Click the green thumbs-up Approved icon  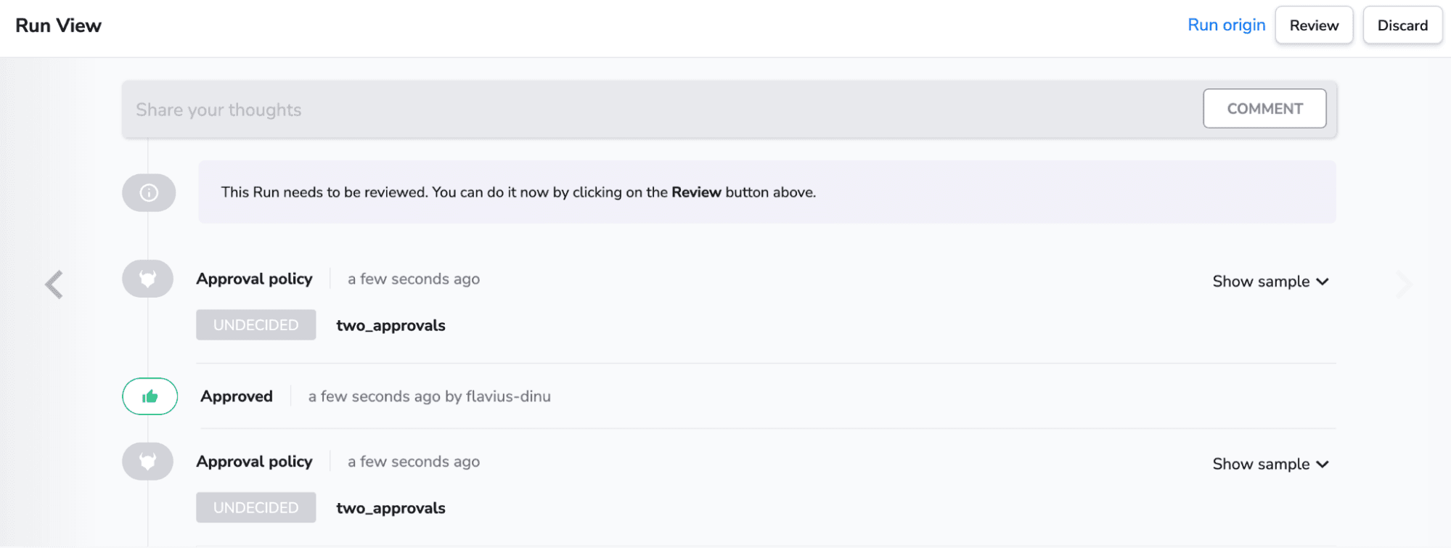[x=150, y=396]
